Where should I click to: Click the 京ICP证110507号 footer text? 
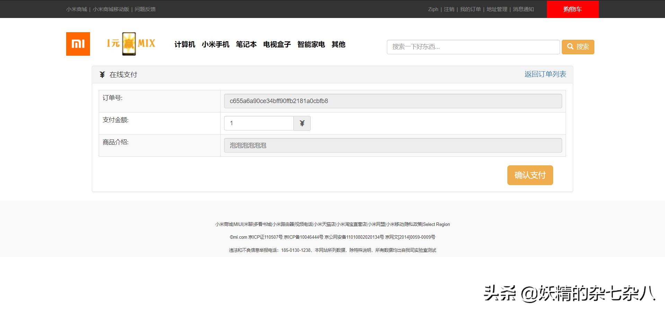click(265, 237)
